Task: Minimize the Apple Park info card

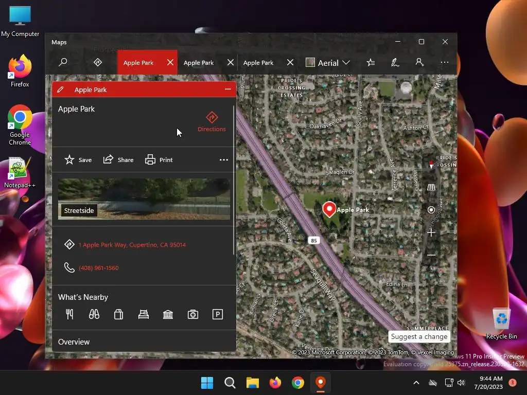Action: click(228, 89)
